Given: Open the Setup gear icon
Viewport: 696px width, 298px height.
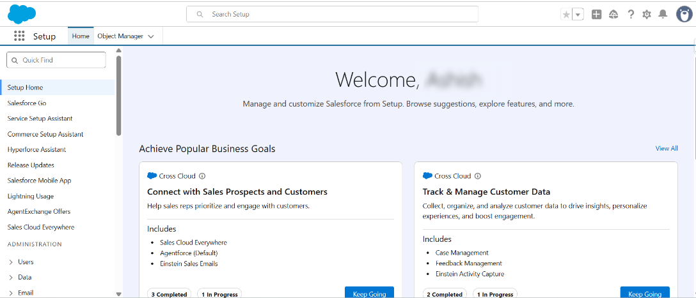Looking at the screenshot, I should pyautogui.click(x=647, y=15).
